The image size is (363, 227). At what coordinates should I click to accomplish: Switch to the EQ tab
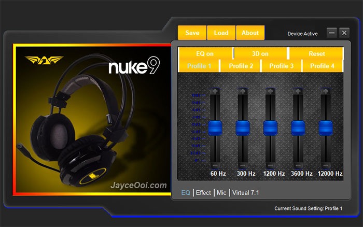click(x=186, y=192)
